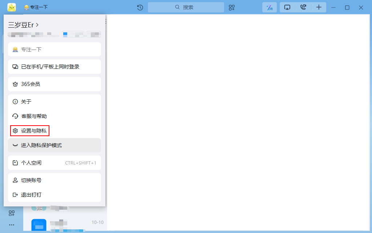Open the sidebar more options dots

pyautogui.click(x=12, y=225)
